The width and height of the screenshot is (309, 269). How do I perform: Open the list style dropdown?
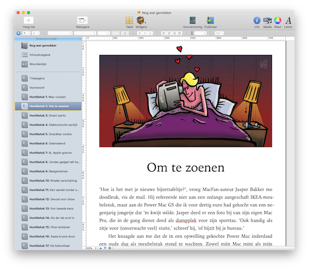click(219, 33)
